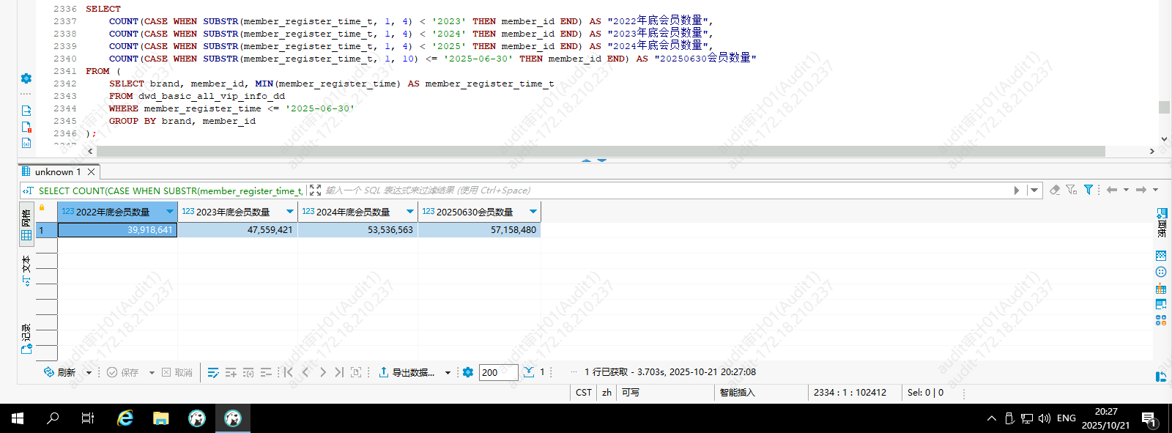Click 导出数据 export data button

point(407,372)
